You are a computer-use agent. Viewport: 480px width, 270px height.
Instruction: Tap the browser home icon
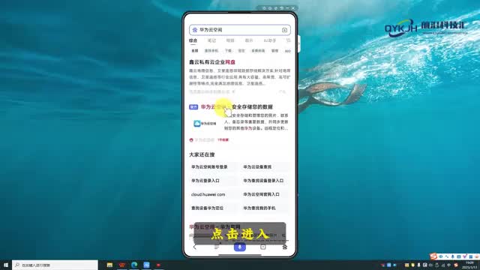click(285, 247)
